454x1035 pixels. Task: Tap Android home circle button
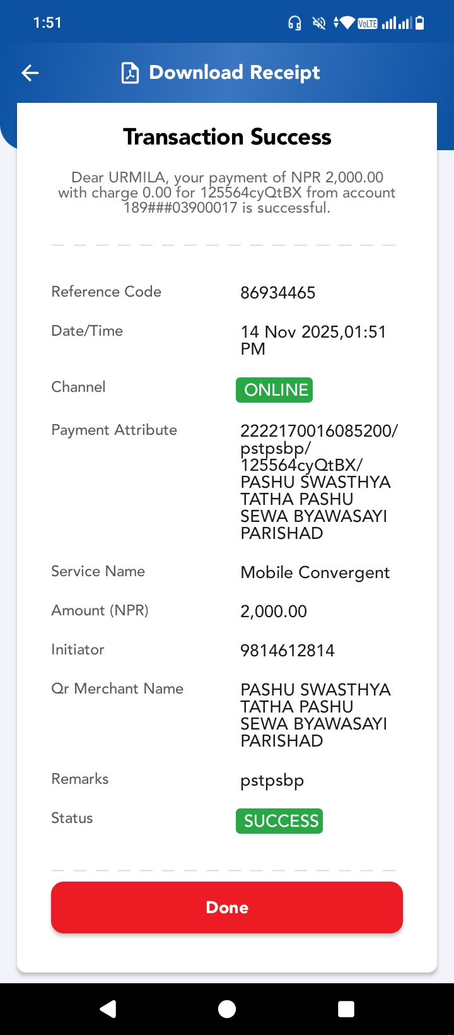[227, 1009]
